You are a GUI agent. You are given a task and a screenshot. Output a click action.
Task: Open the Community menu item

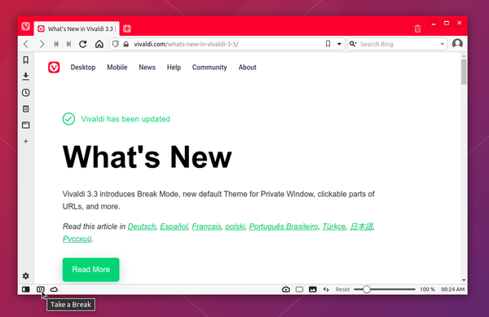209,68
